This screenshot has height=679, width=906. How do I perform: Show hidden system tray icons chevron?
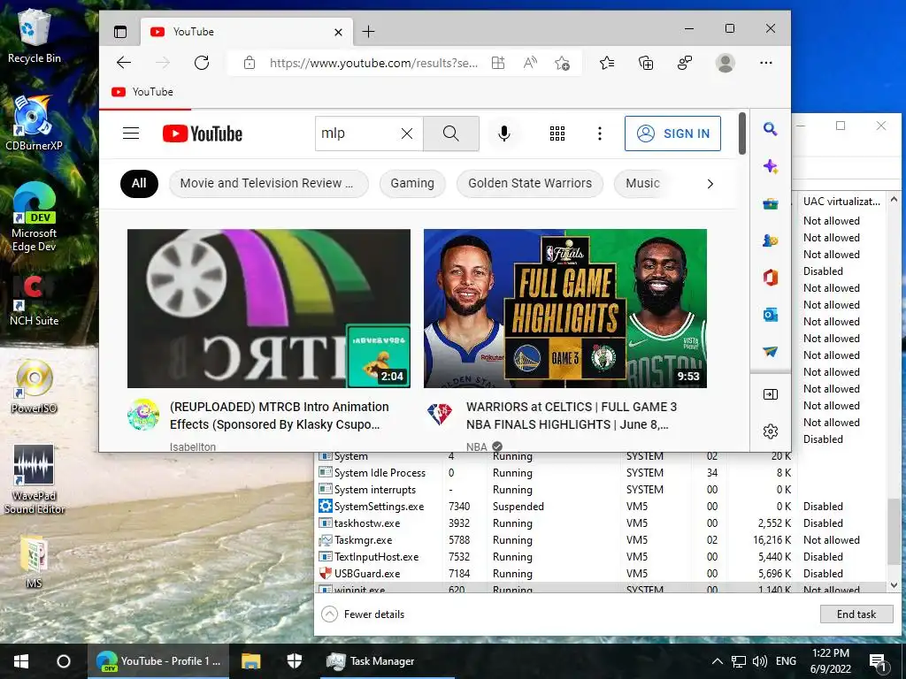[717, 661]
